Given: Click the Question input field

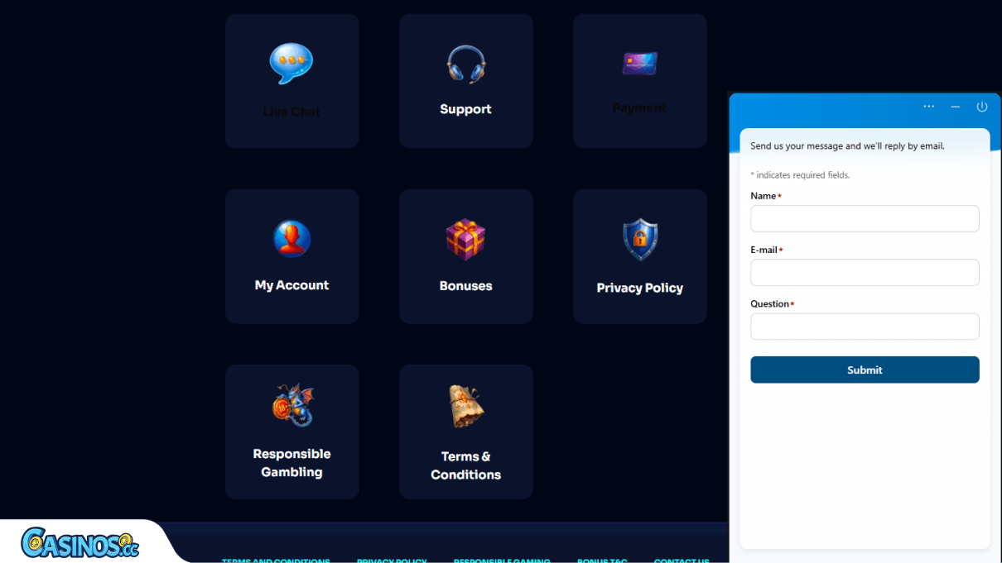Looking at the screenshot, I should coord(865,326).
